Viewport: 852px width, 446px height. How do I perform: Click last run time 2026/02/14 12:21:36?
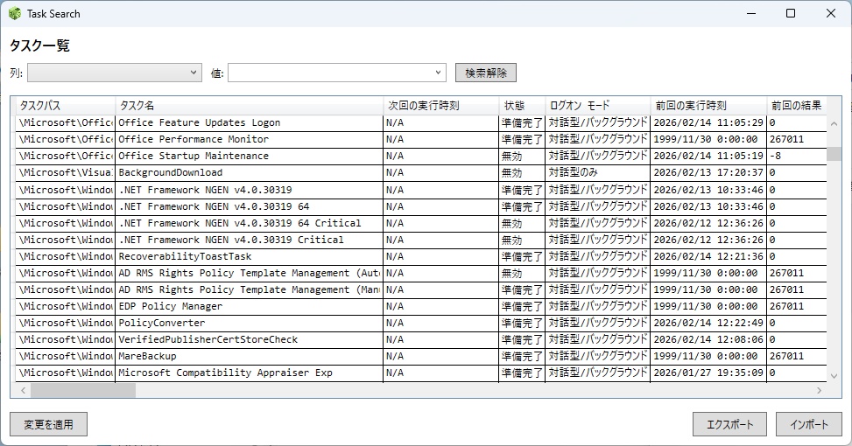(708, 256)
